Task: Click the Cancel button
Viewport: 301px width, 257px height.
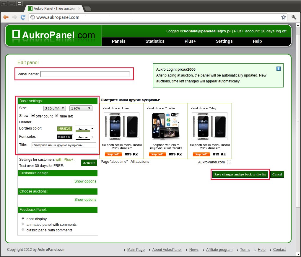Action: [x=277, y=174]
